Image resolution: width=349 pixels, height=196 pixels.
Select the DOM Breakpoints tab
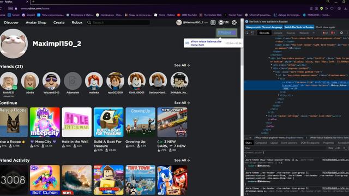click(310, 143)
